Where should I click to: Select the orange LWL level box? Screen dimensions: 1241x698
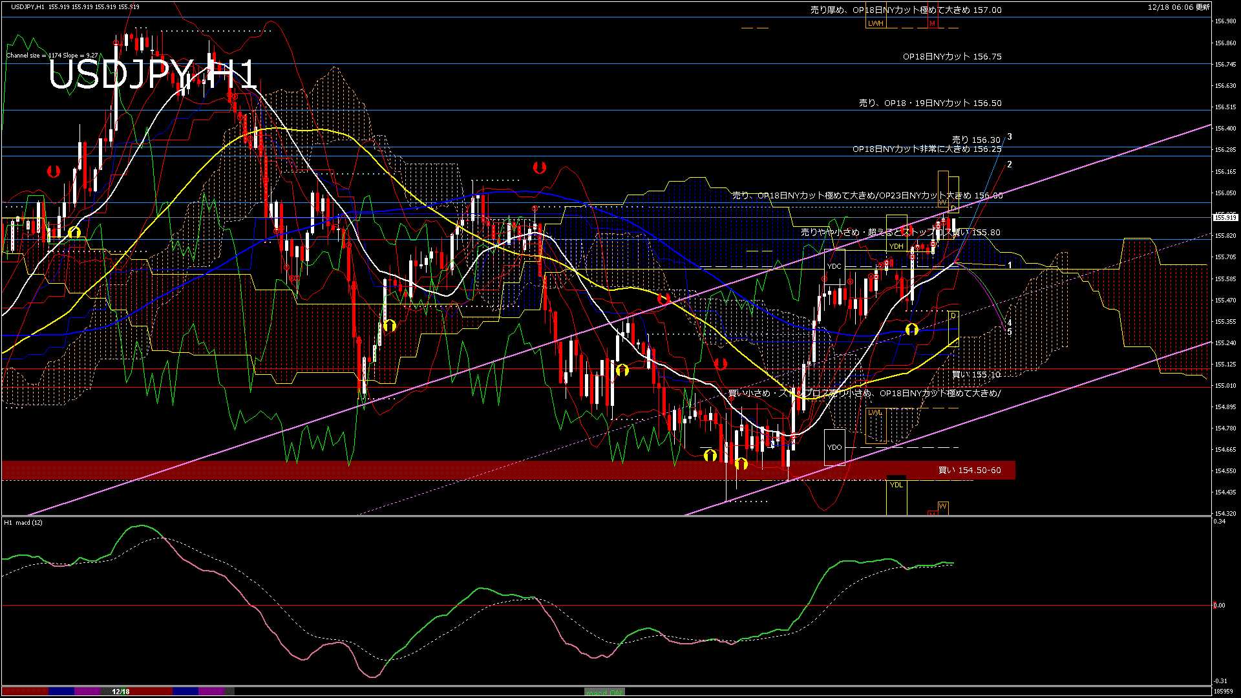tap(875, 412)
